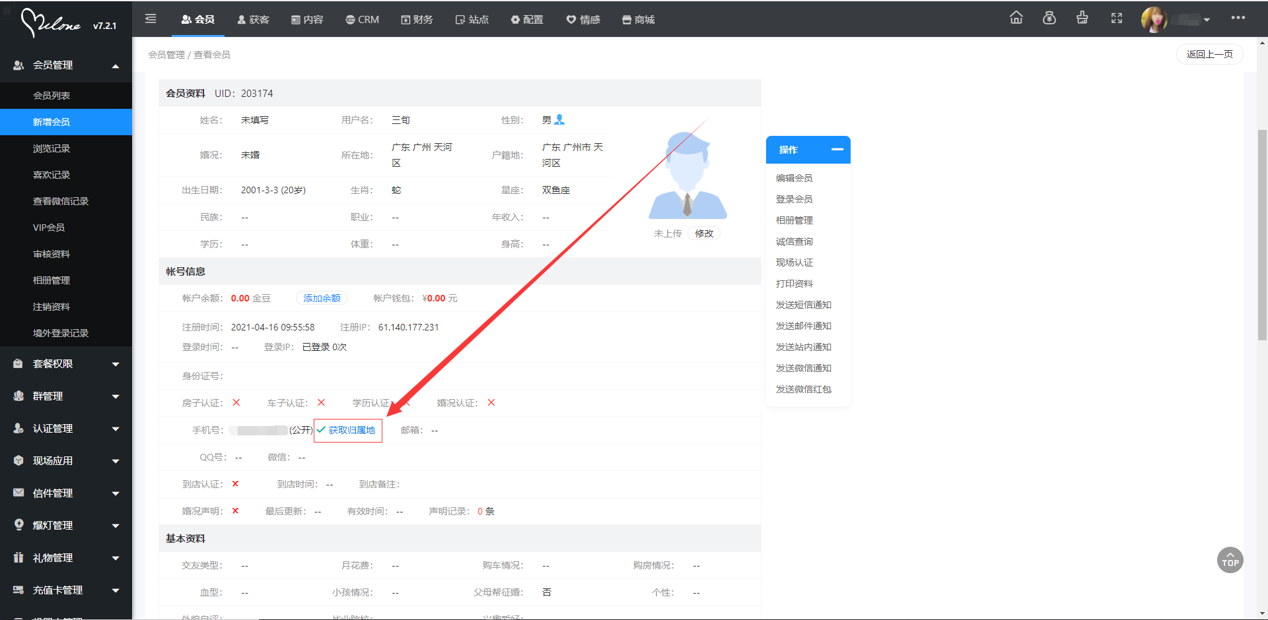1268x620 pixels.
Task: Open the three-dots more options icon
Action: tap(1238, 18)
